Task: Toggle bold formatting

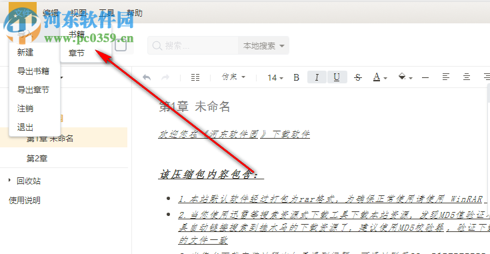Action: [296, 77]
